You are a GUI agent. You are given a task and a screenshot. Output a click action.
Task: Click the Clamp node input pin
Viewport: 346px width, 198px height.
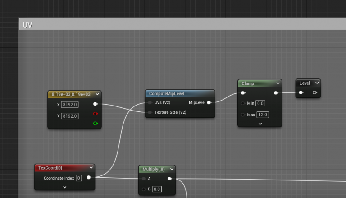point(243,93)
